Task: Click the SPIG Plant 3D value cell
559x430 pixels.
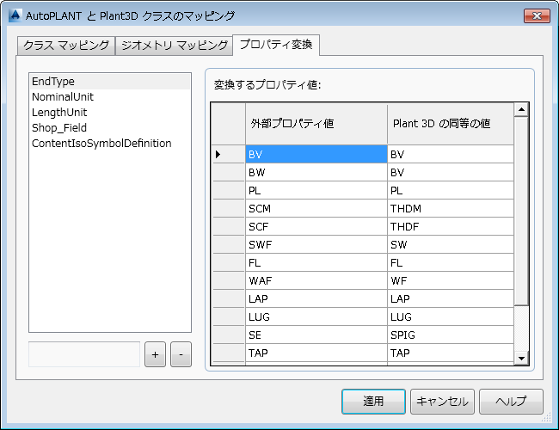Action: pos(451,335)
